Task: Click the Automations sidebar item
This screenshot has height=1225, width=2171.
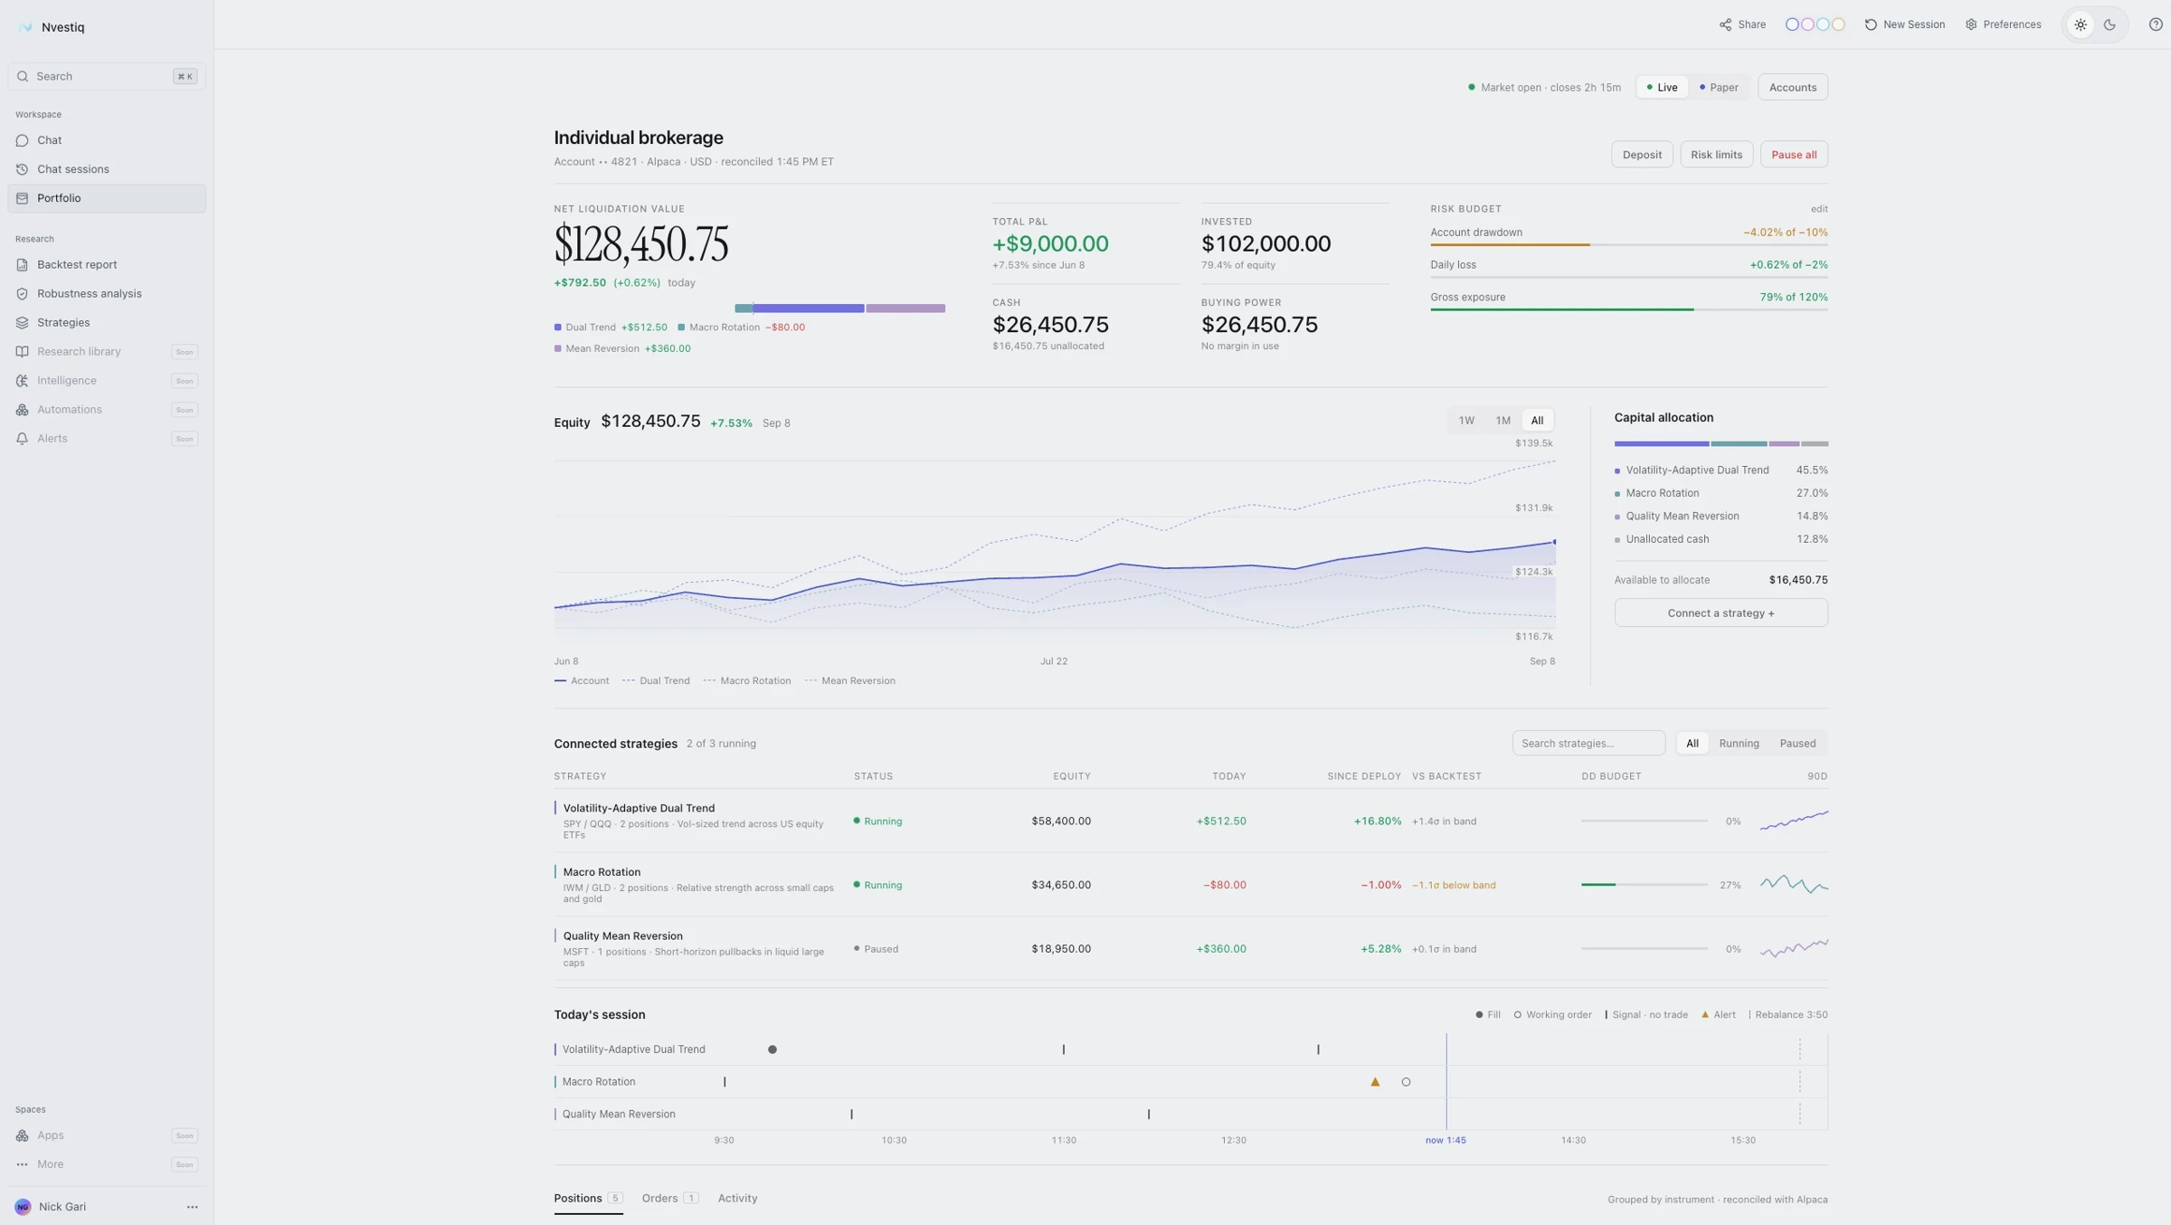Action: 107,410
